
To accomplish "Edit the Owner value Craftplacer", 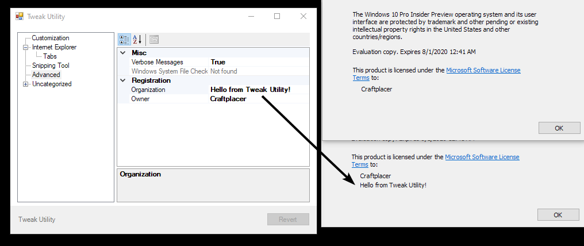I will pyautogui.click(x=228, y=99).
